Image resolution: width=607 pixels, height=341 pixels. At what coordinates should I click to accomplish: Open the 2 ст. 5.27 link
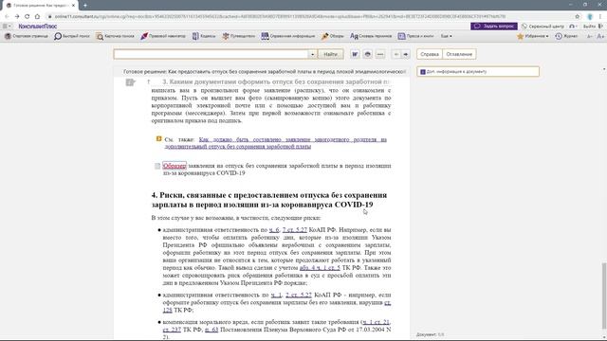[x=299, y=295]
